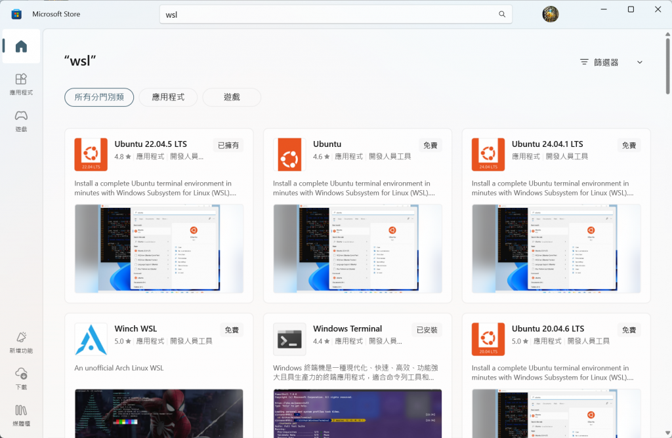Open the Ubuntu title link
The image size is (672, 438).
click(x=327, y=144)
